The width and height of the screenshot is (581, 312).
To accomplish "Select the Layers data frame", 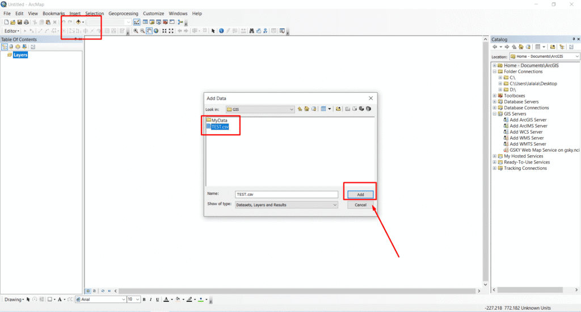I will tap(20, 55).
